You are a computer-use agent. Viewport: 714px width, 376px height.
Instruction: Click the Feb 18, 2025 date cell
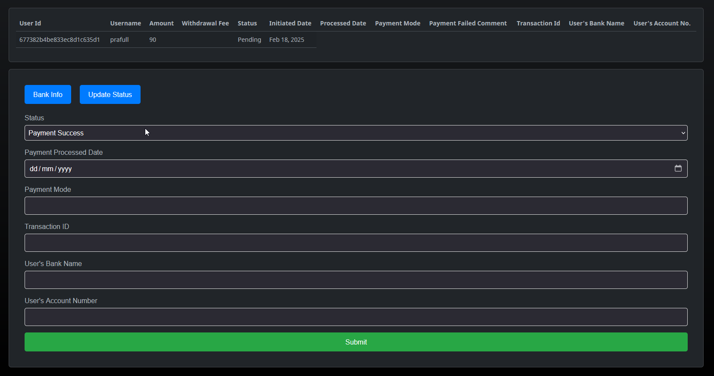point(287,40)
